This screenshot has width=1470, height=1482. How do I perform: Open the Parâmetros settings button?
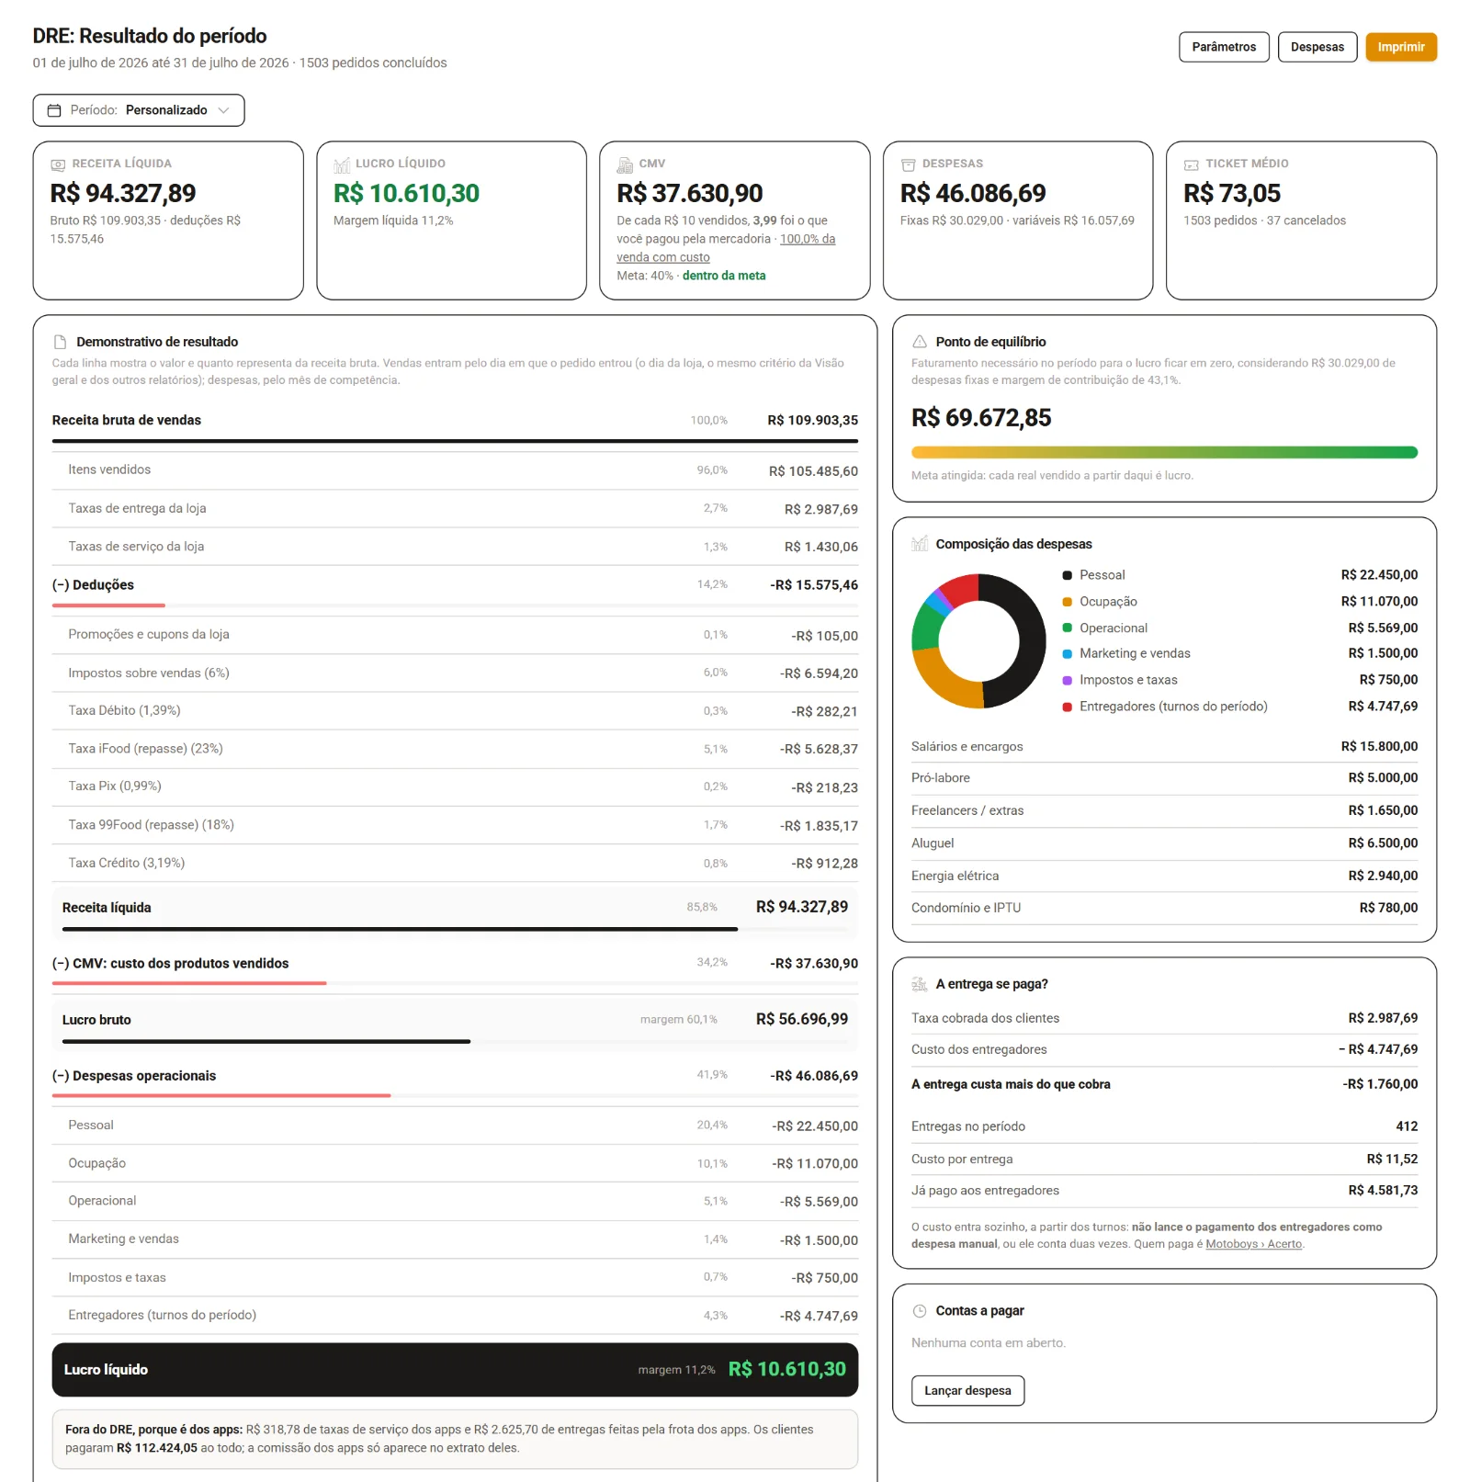1224,47
